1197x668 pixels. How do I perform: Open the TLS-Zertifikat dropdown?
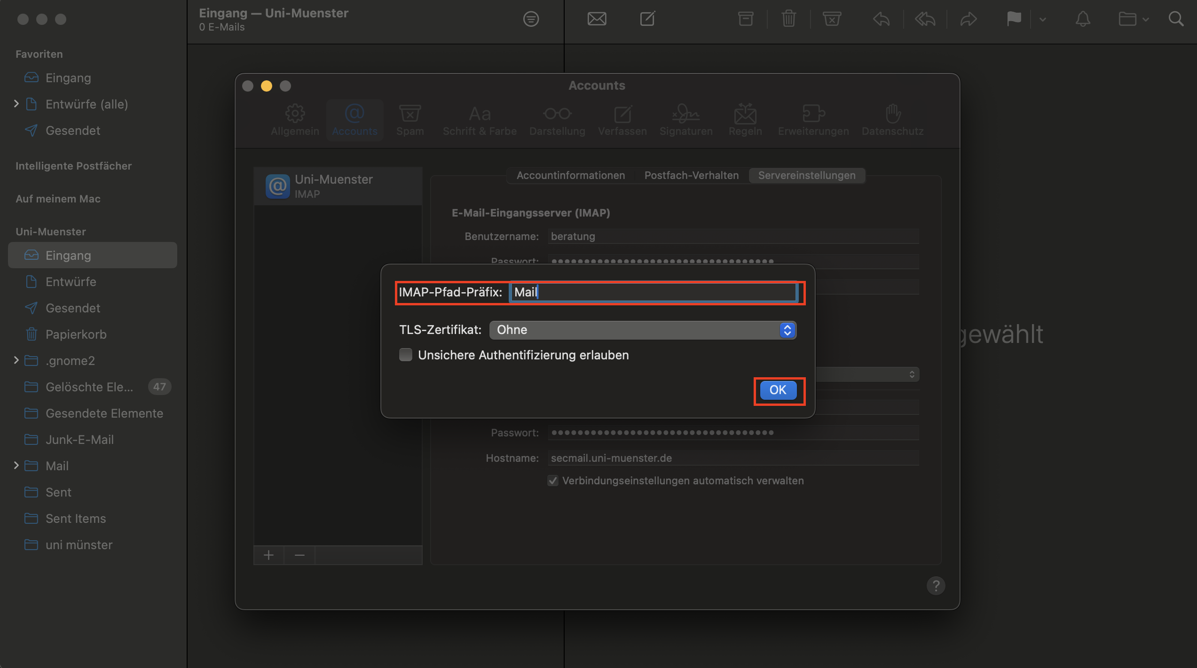tap(642, 330)
